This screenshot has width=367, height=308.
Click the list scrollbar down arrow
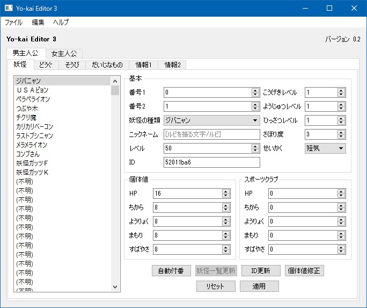pos(115,286)
